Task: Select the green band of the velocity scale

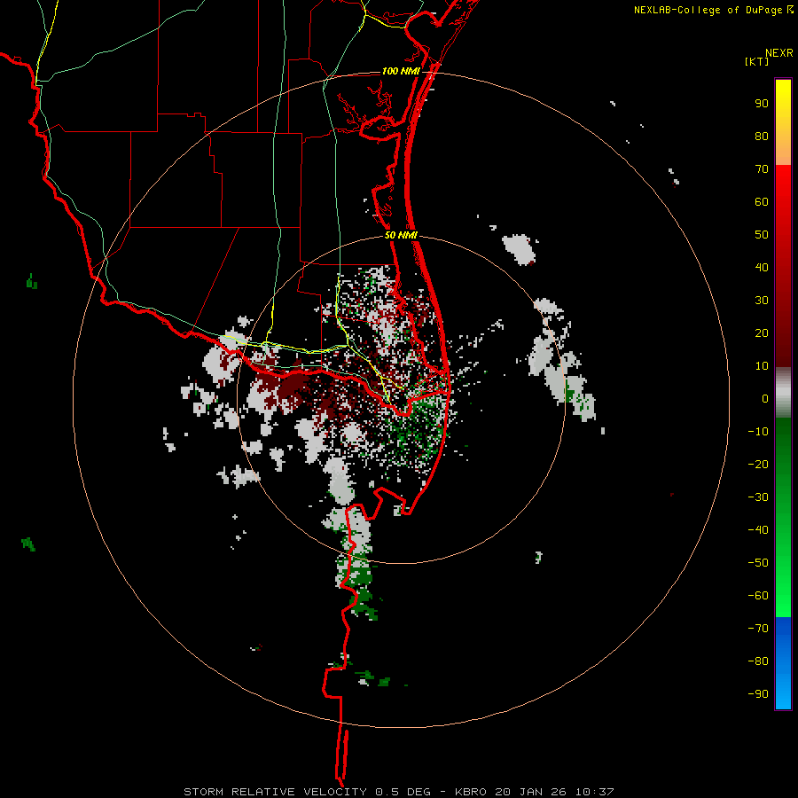Action: [x=783, y=517]
